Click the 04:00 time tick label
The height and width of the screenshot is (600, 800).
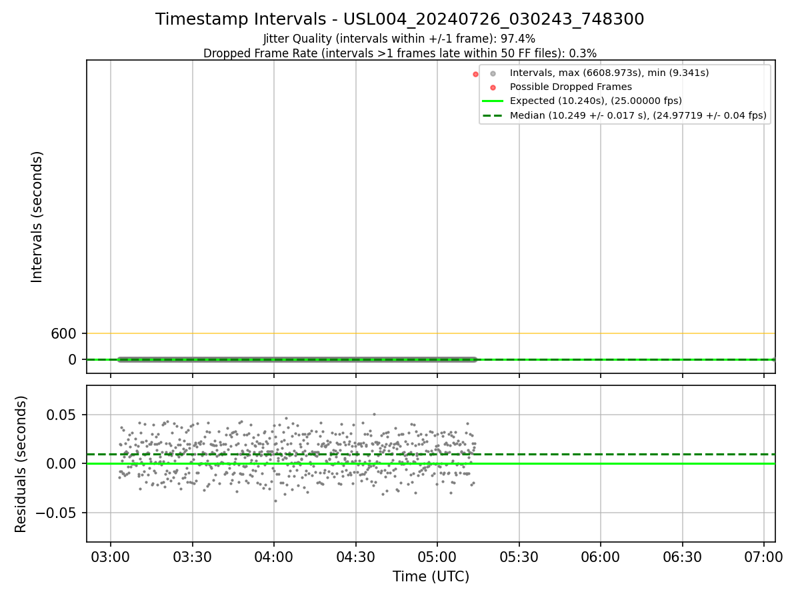pos(274,557)
